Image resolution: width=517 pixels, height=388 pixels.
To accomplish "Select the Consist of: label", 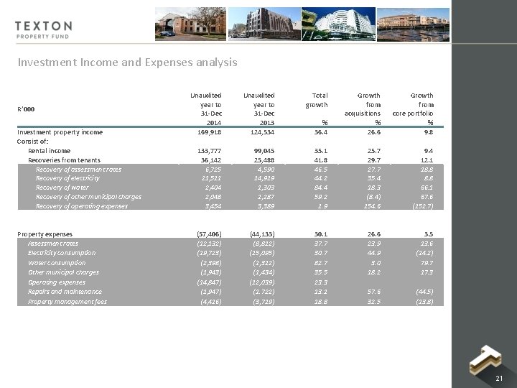I will (32, 142).
